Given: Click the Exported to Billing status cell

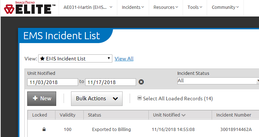Looking at the screenshot, I should click(111, 129).
